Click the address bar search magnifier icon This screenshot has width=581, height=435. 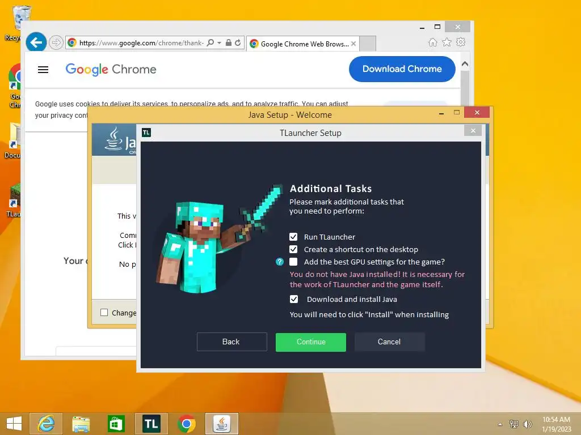pyautogui.click(x=210, y=42)
